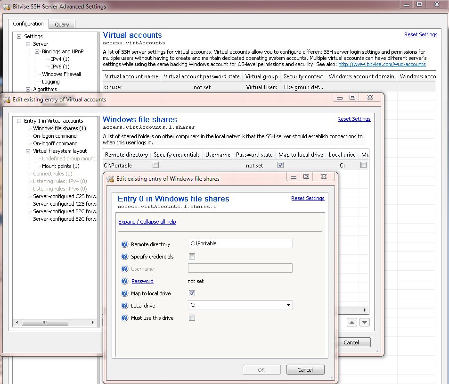This screenshot has height=384, width=449.
Task: Uncheck Map to local drive in entry dialog
Action: 192,293
